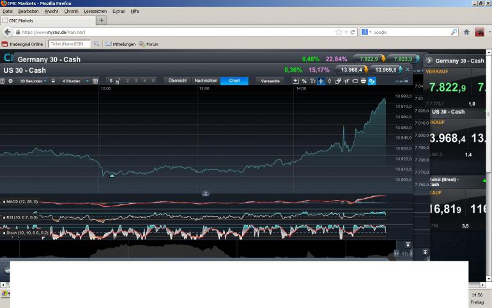Click US 30 buy price 13.969,8
Screen dimensions: 492x308
[386, 70]
